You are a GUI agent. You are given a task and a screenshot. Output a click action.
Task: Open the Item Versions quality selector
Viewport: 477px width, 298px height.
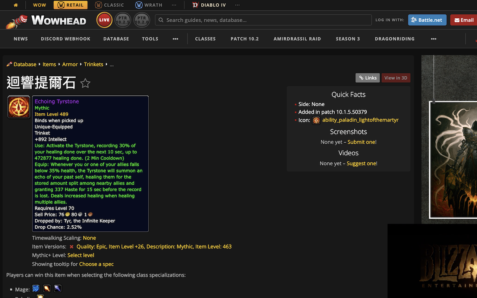[x=154, y=247]
